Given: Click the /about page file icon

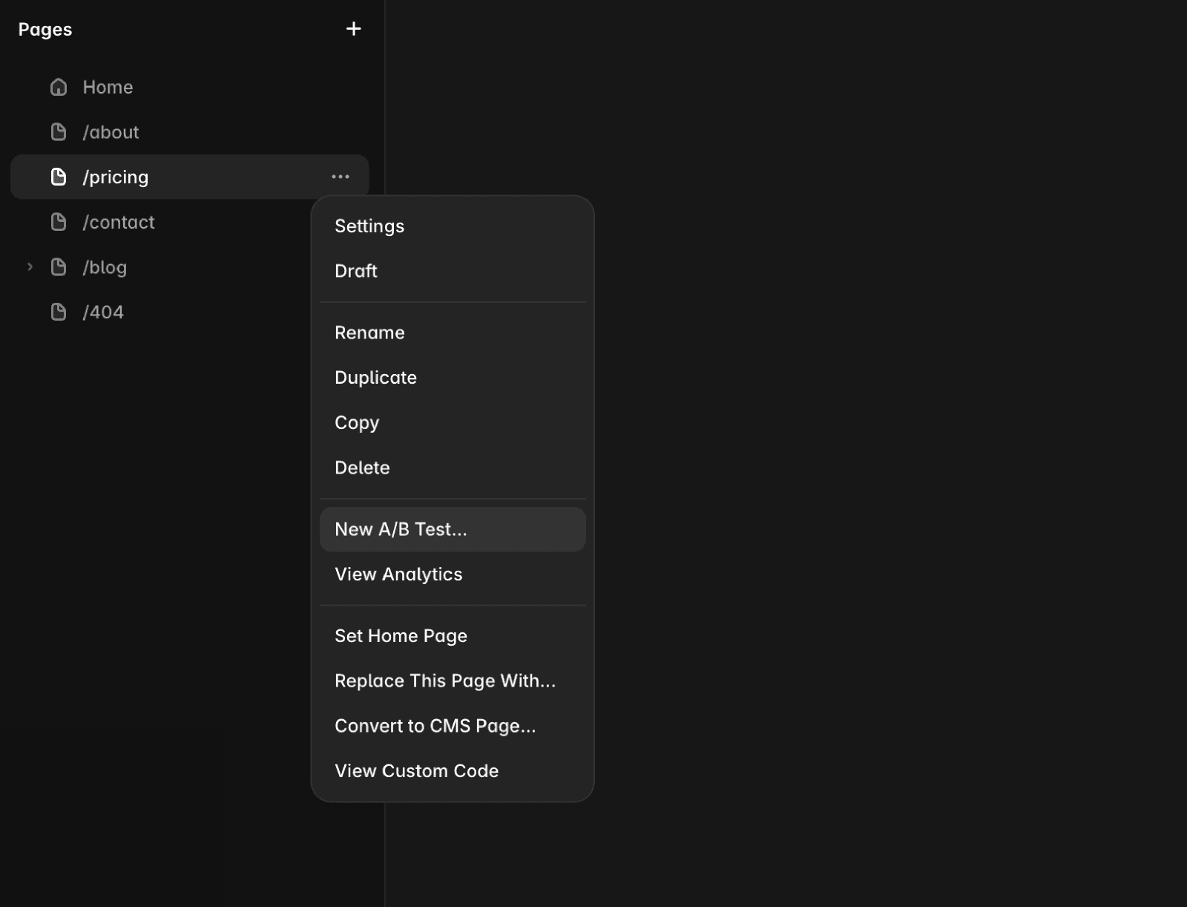Looking at the screenshot, I should 59,132.
